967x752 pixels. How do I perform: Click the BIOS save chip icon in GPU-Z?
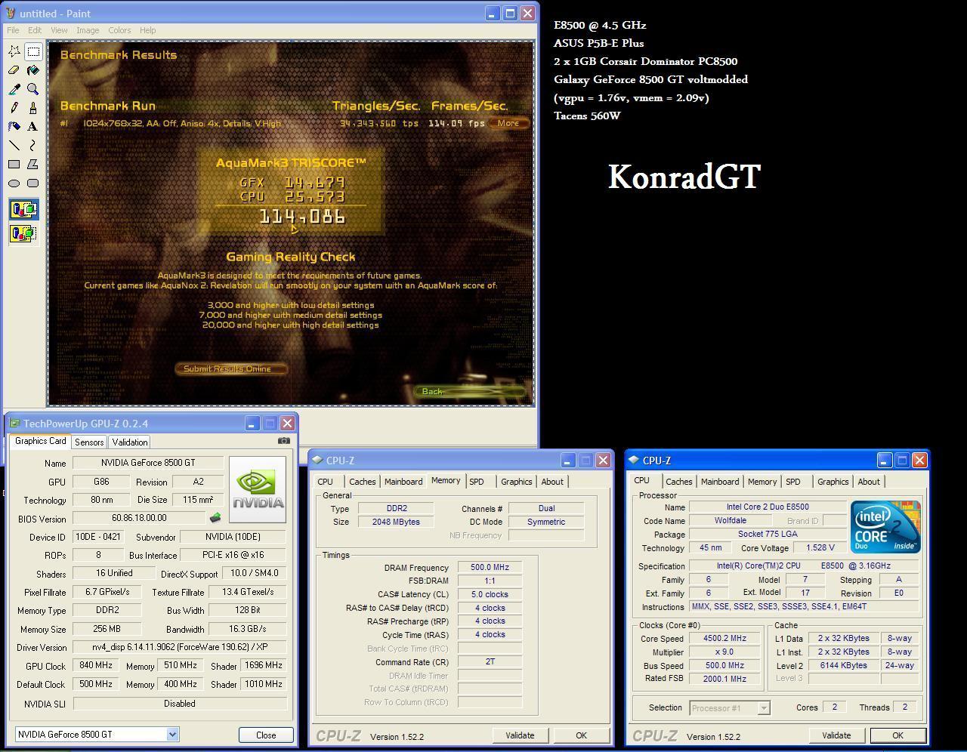tap(215, 518)
